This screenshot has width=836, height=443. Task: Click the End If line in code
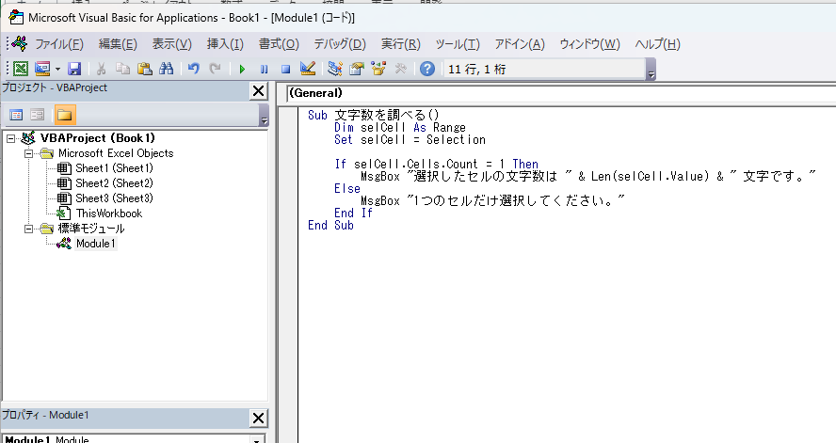point(353,213)
